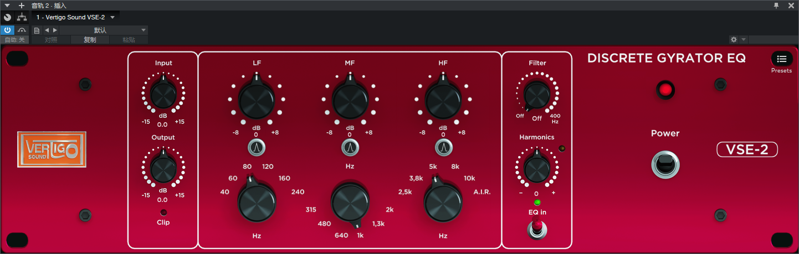This screenshot has width=799, height=254.
Task: Open the routing view icon
Action: [22, 17]
